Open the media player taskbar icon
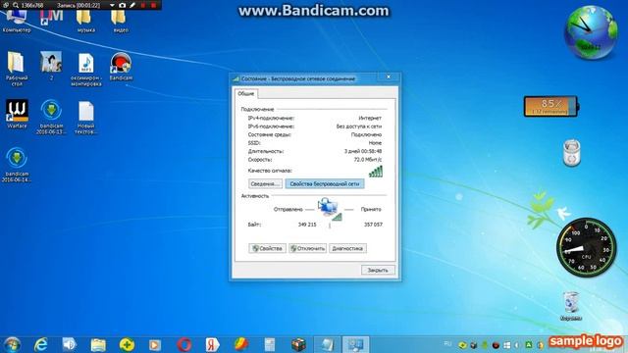The height and width of the screenshot is (353, 628). pyautogui.click(x=155, y=344)
